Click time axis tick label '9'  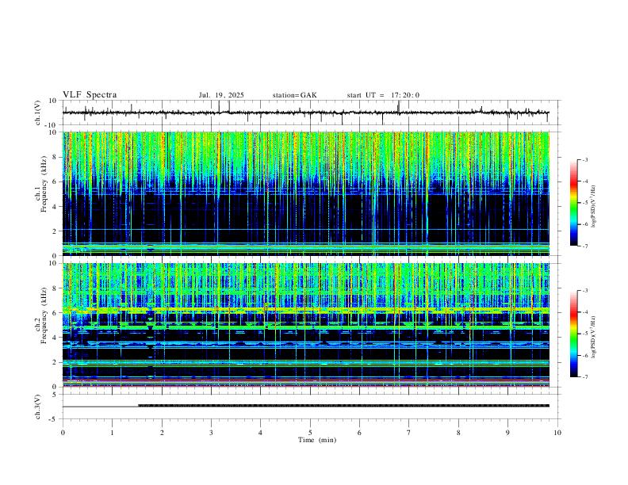pos(507,433)
